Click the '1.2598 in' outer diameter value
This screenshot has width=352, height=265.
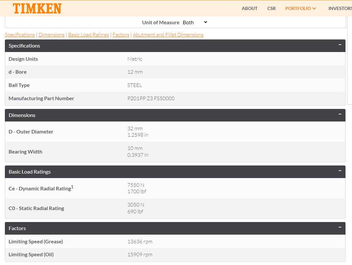coord(138,135)
